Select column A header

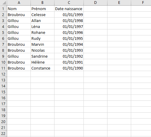19,3
